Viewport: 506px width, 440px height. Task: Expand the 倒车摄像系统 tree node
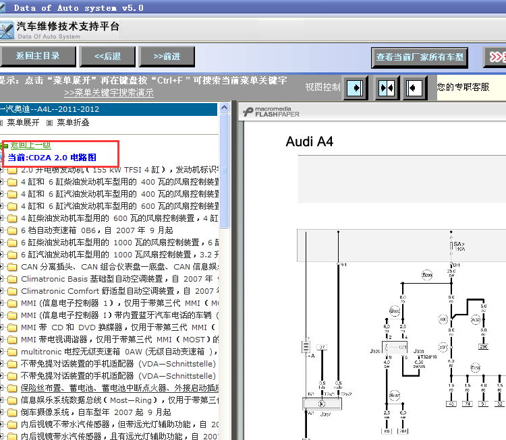pos(1,412)
